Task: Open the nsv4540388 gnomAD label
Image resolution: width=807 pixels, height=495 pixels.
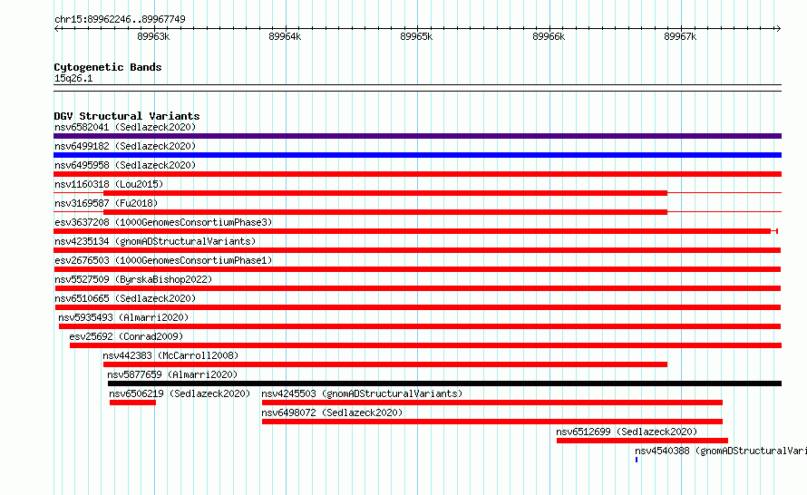Action: coord(721,451)
